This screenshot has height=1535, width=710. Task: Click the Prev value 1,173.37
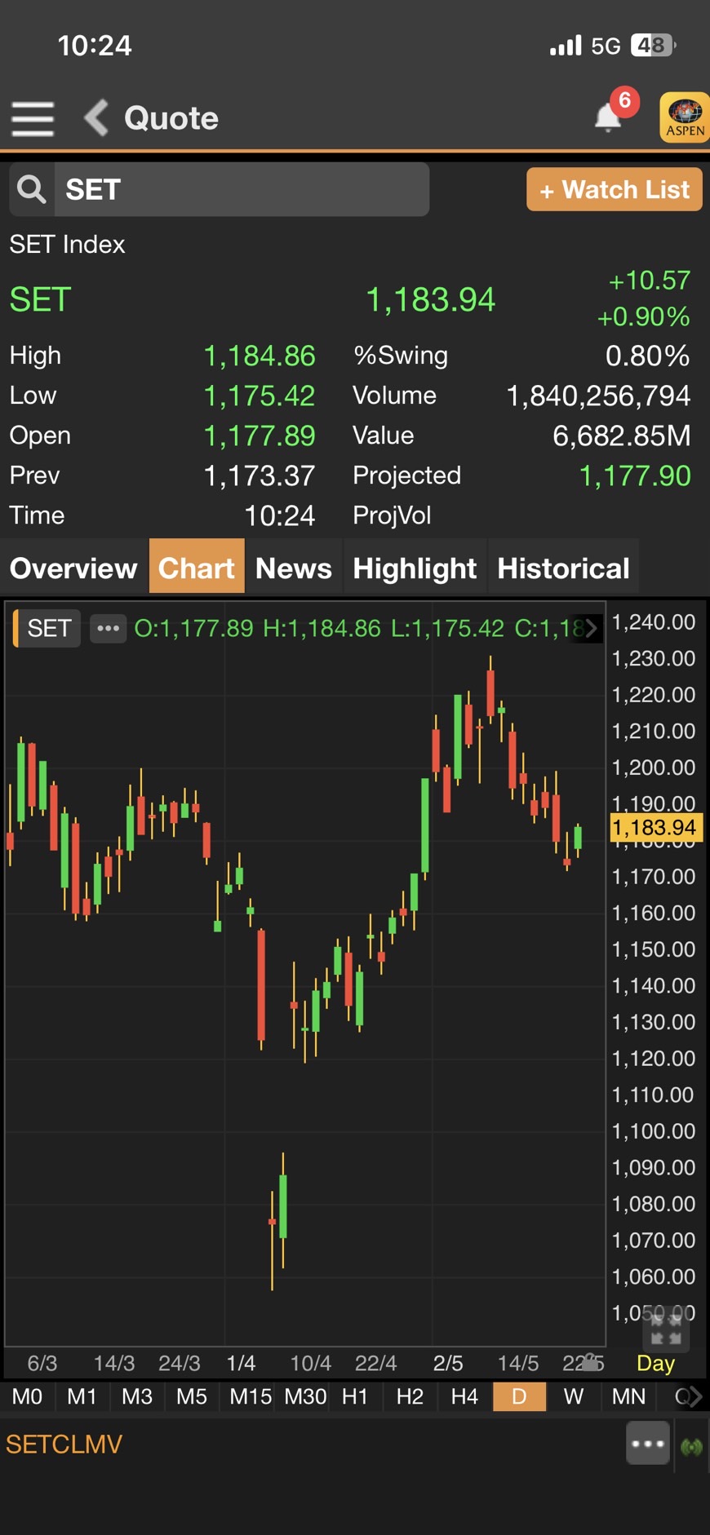pyautogui.click(x=259, y=476)
